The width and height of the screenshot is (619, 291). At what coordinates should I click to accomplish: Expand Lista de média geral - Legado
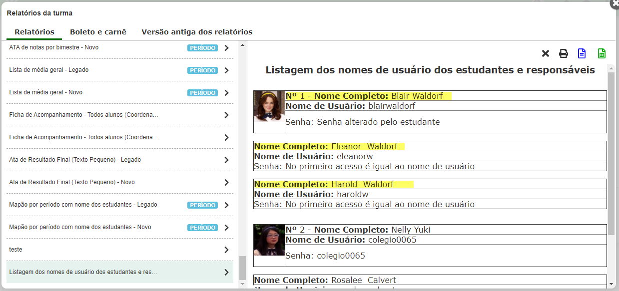(226, 70)
